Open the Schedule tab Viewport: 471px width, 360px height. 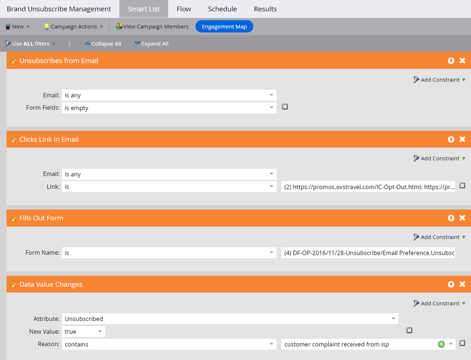[x=222, y=9]
